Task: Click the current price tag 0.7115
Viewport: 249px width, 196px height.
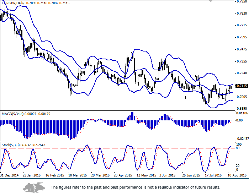Action: [242, 86]
